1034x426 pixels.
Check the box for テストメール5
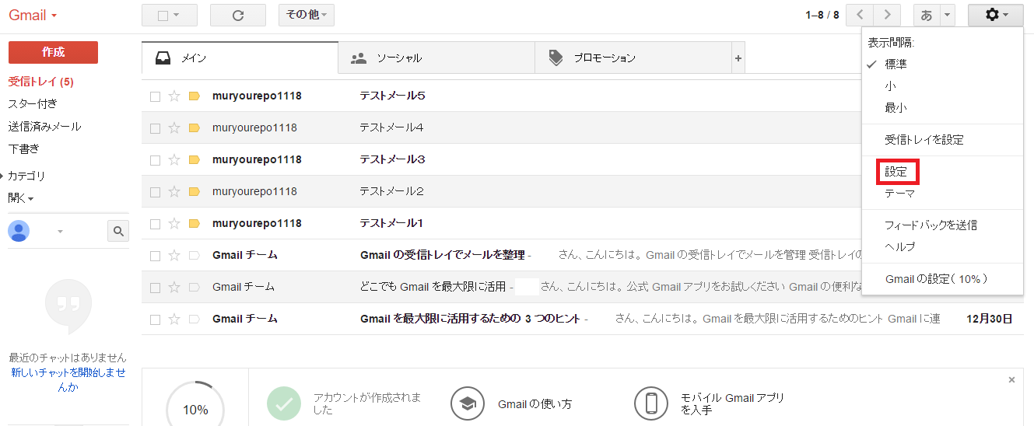click(x=155, y=96)
